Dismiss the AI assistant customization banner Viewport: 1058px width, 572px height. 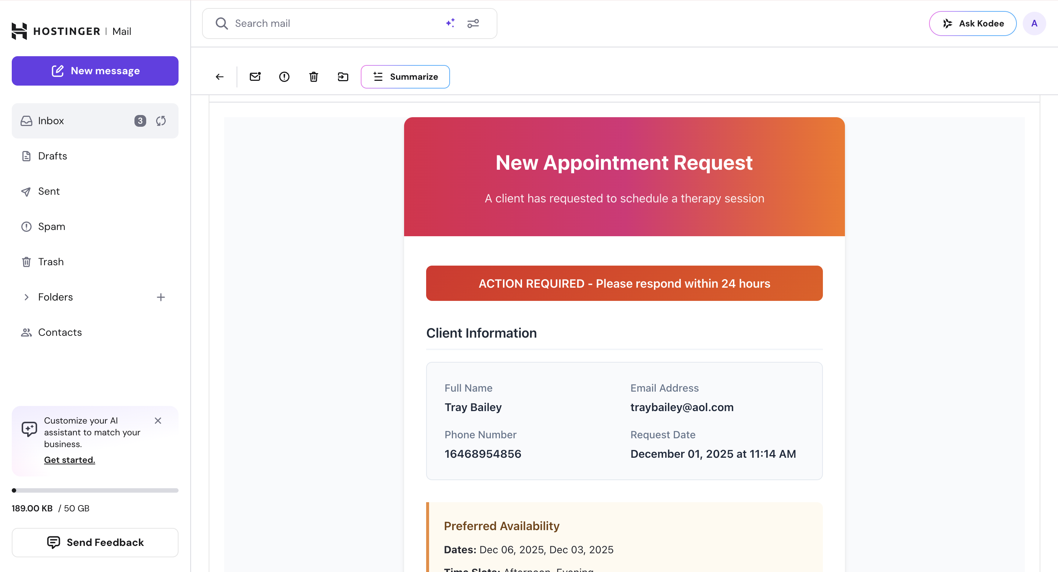pos(158,421)
